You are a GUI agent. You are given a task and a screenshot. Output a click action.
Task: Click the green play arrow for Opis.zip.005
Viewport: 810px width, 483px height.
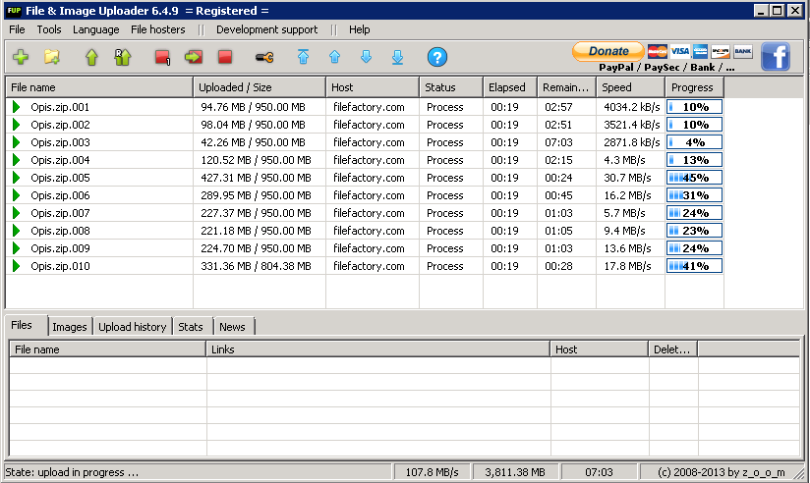16,178
